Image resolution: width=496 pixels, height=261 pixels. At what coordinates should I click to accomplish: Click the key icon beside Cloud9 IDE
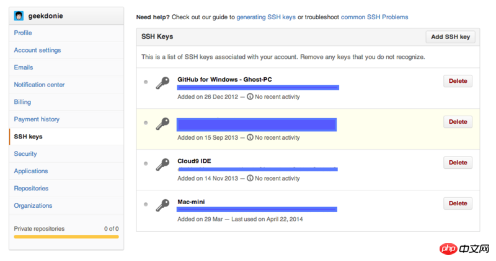point(162,165)
